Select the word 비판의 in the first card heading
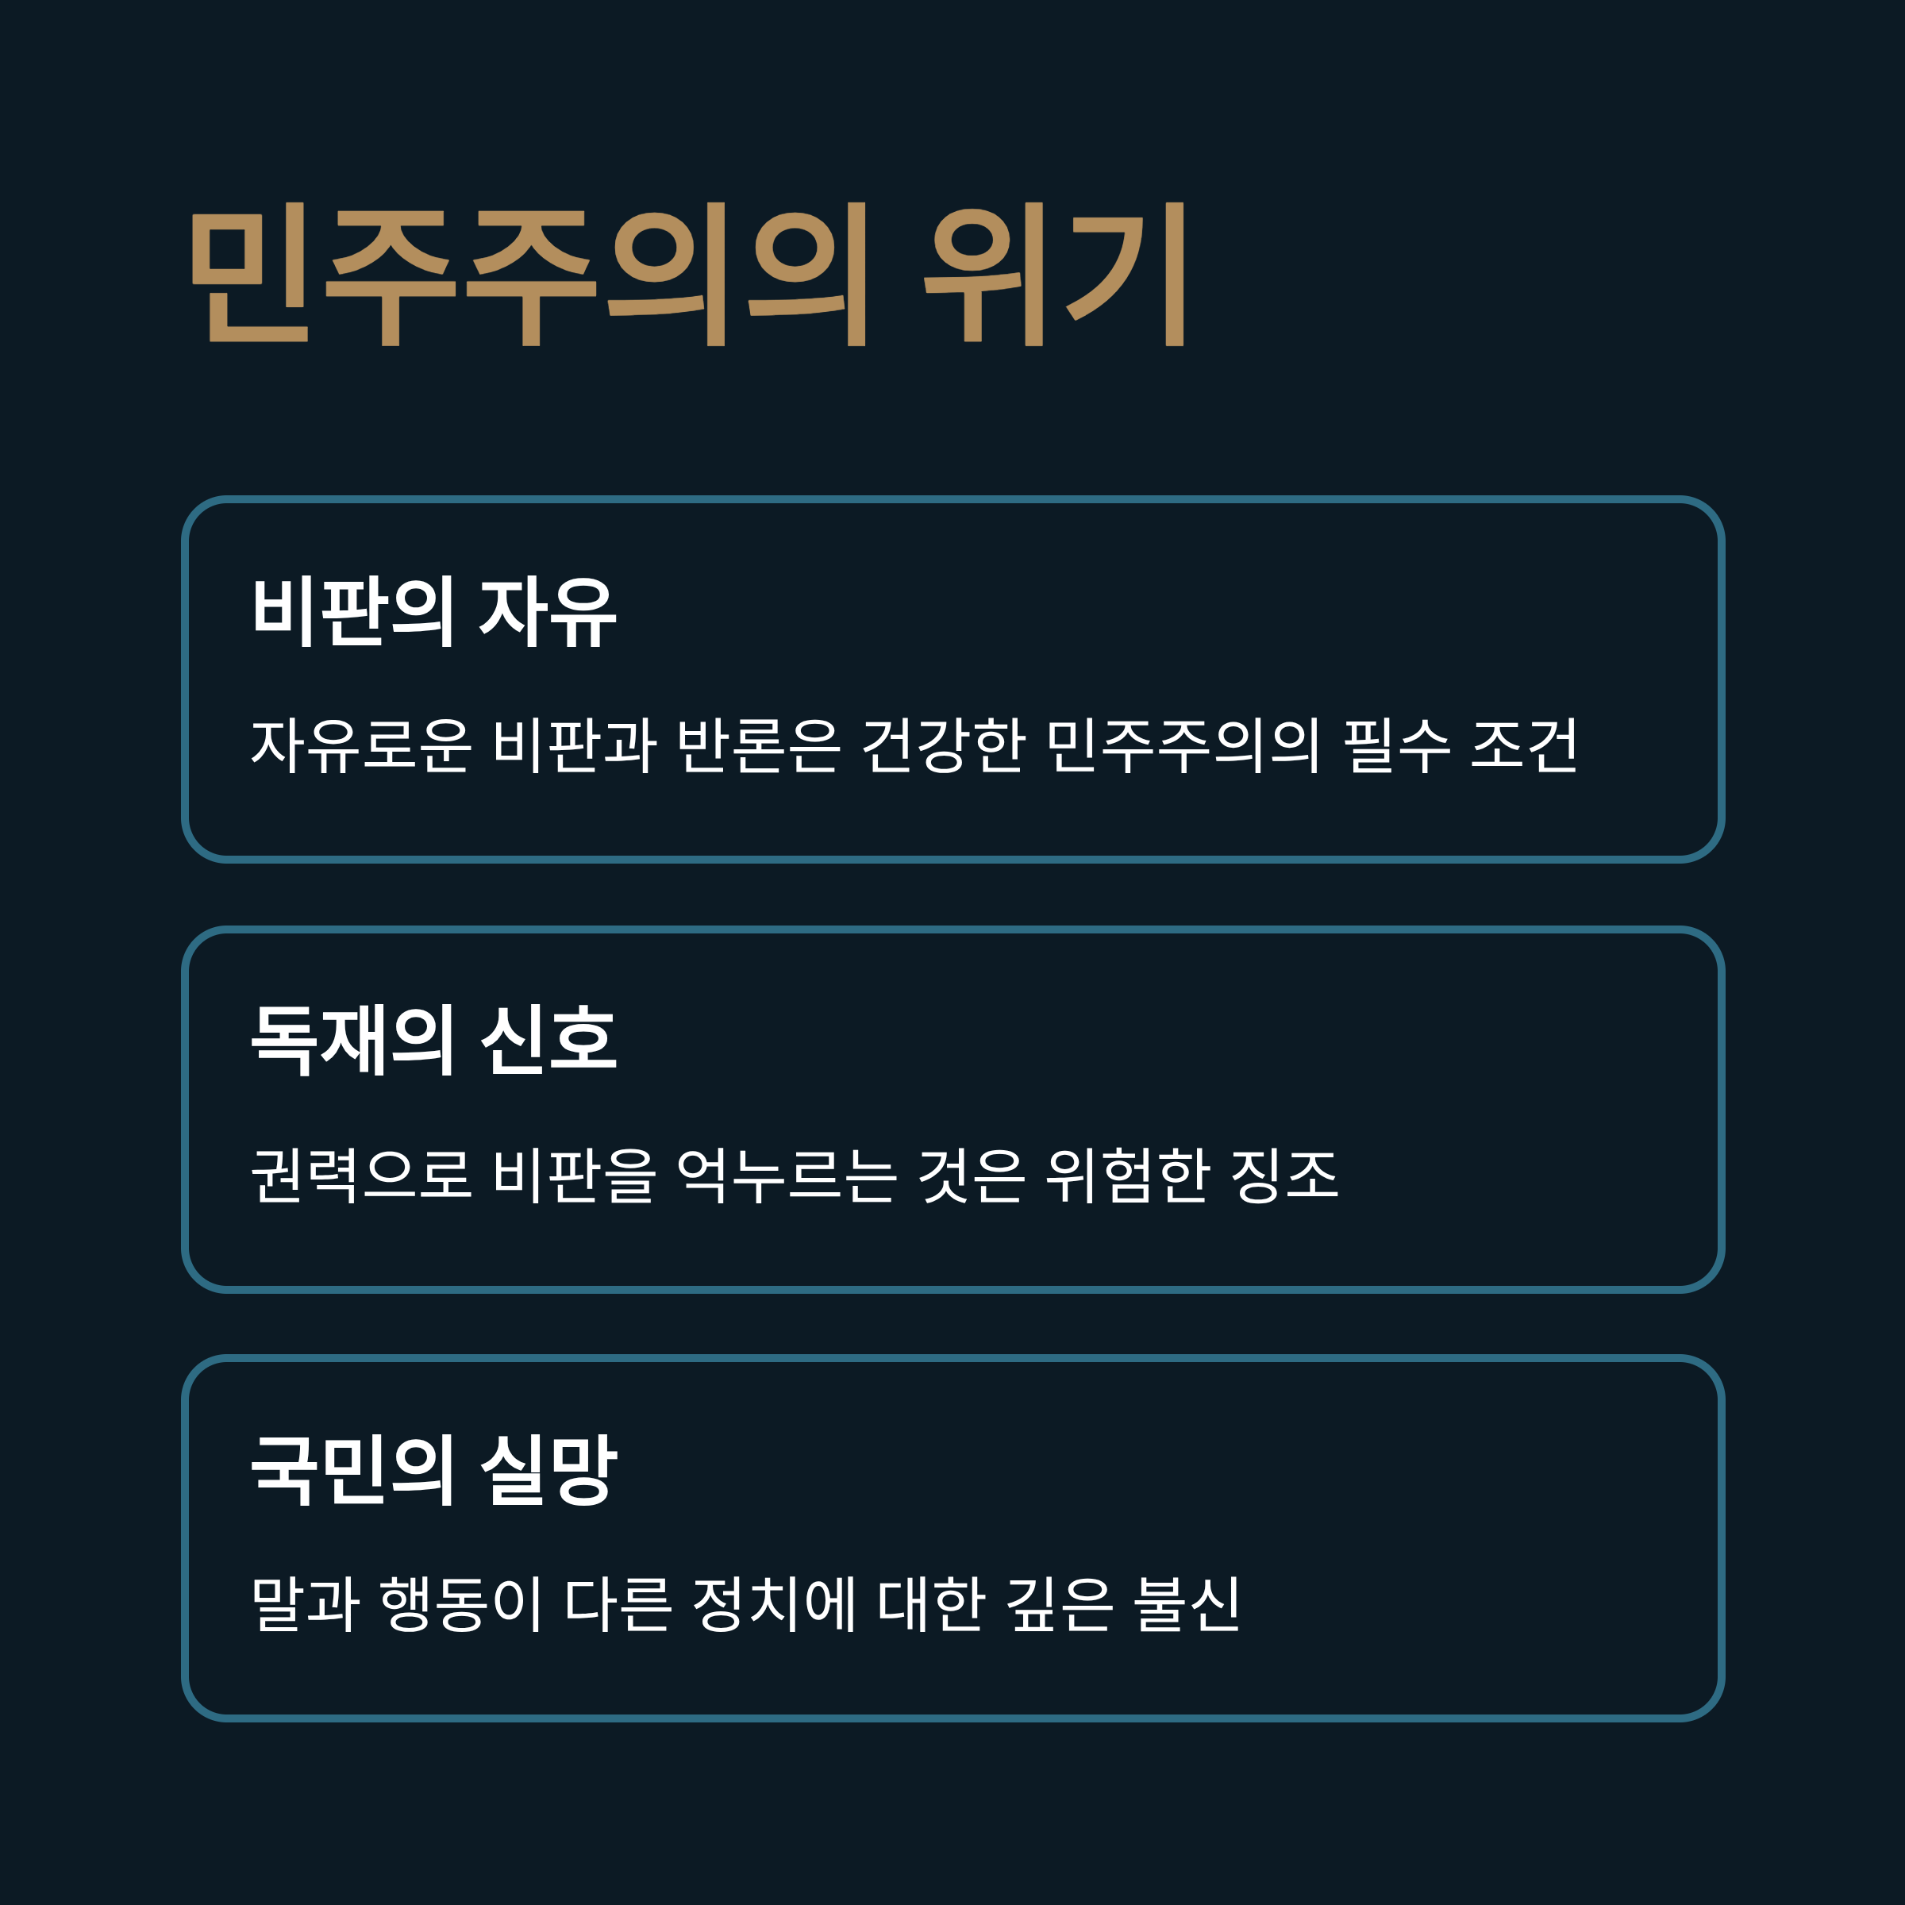This screenshot has width=1905, height=1905. click(x=352, y=612)
